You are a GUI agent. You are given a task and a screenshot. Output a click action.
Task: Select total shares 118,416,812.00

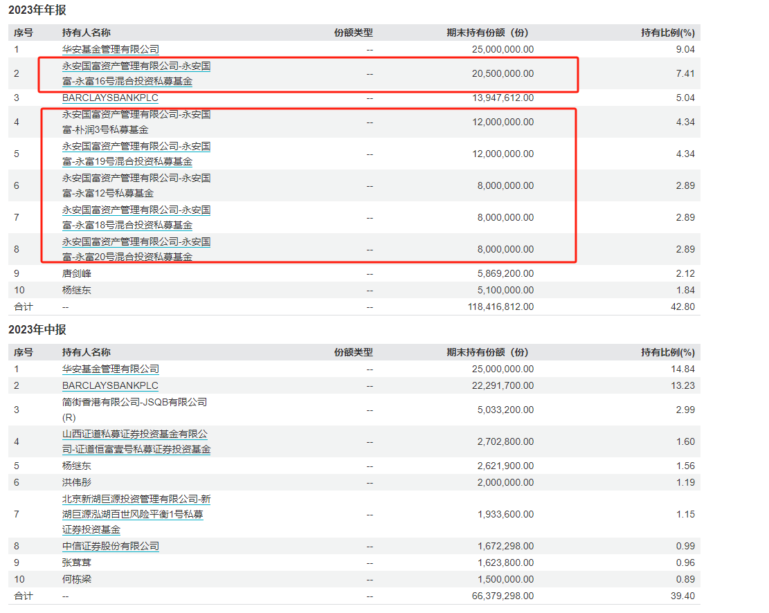point(500,307)
